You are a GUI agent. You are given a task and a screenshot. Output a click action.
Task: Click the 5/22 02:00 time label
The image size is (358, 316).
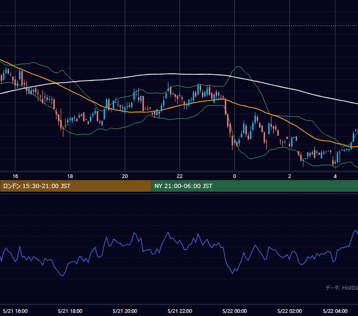pos(290,311)
